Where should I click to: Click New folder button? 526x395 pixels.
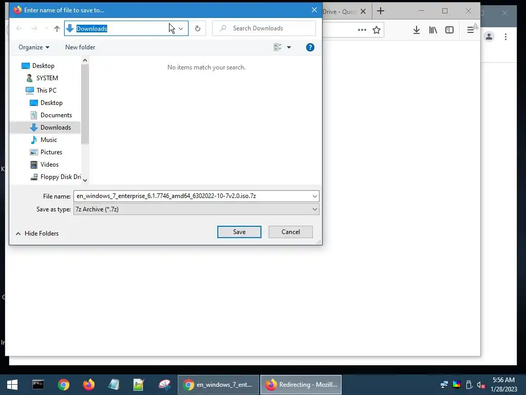pos(80,47)
